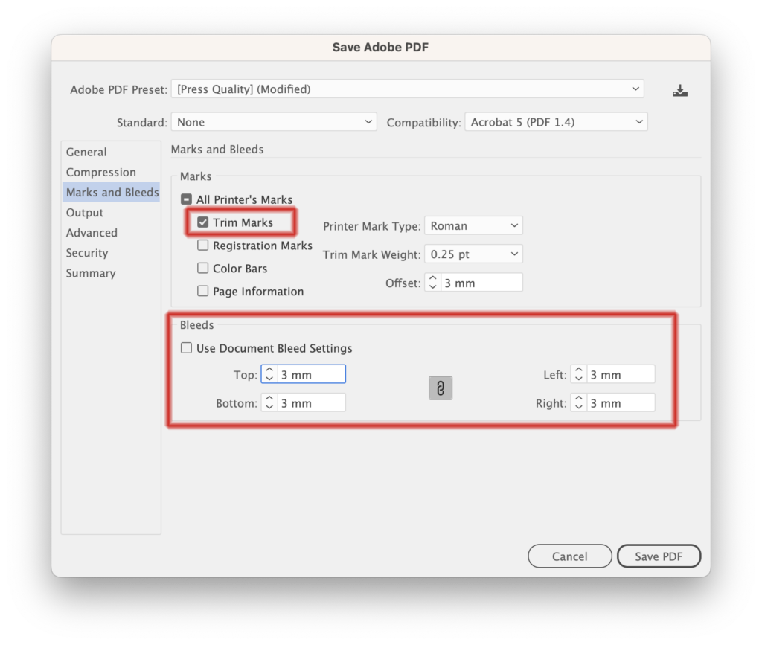This screenshot has width=762, height=645.
Task: Open the Adobe PDF Preset dropdown
Action: 407,89
